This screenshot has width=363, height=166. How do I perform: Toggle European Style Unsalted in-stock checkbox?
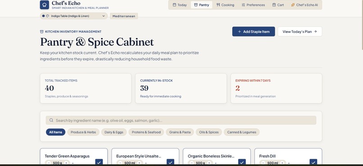point(170,162)
